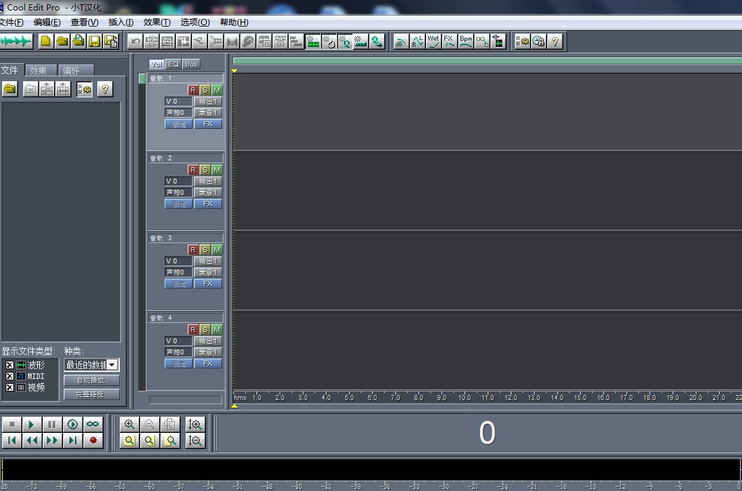Toggle the 视频 file type checkbox

click(x=10, y=387)
